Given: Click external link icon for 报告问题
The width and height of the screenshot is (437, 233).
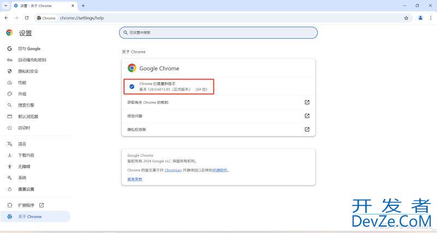Looking at the screenshot, I should [x=307, y=116].
